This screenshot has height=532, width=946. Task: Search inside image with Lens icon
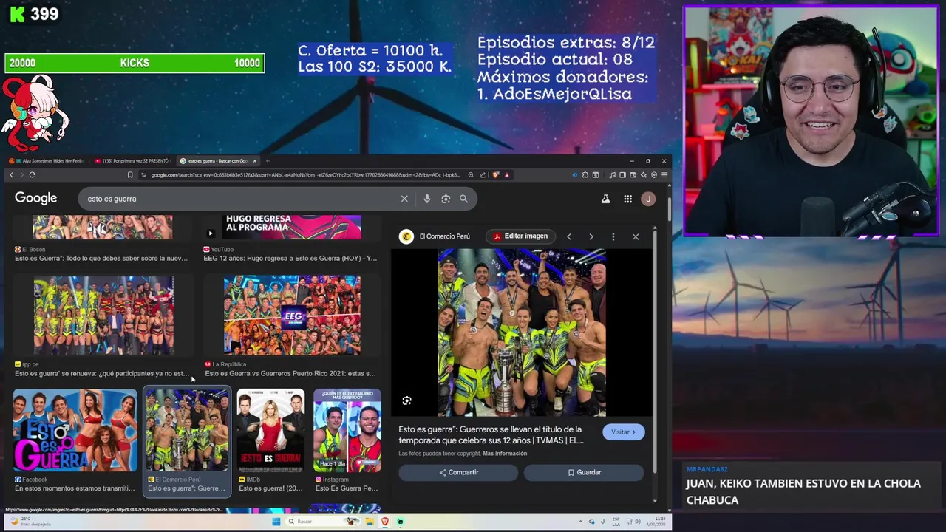(406, 400)
